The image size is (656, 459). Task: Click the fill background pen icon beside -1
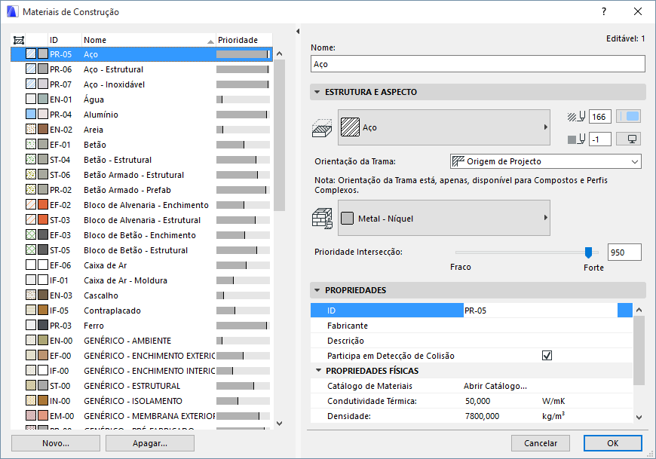[x=577, y=139]
